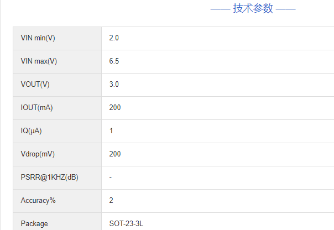334x230 pixels.
Task: Click the Package label cell
Action: 34,224
